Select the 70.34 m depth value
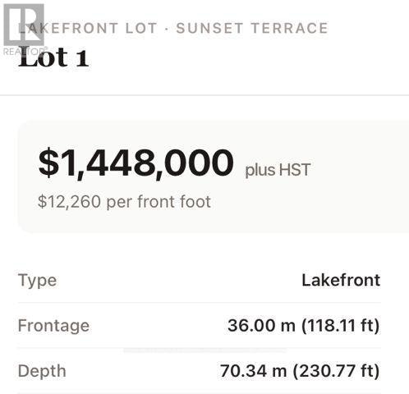The width and height of the screenshot is (409, 394). tap(254, 371)
